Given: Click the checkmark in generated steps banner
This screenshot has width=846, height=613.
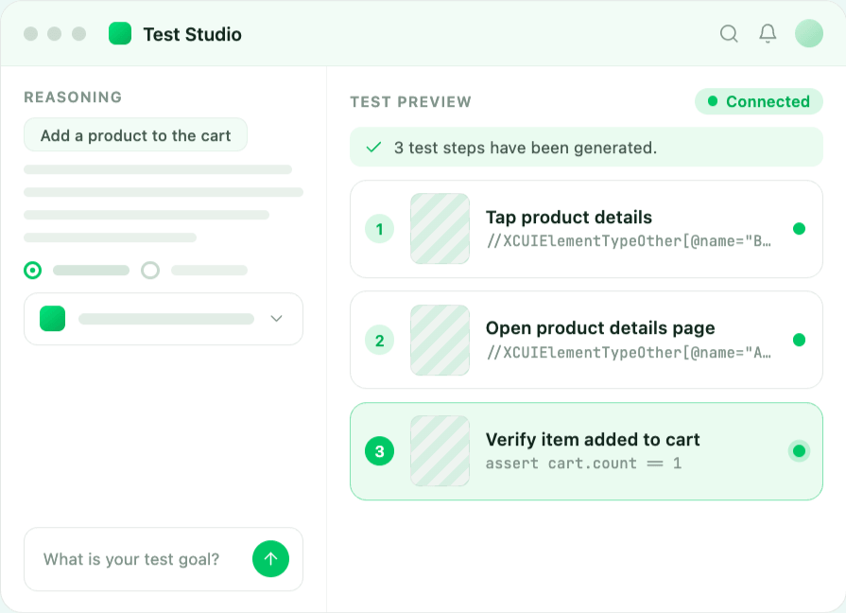Looking at the screenshot, I should pos(374,148).
